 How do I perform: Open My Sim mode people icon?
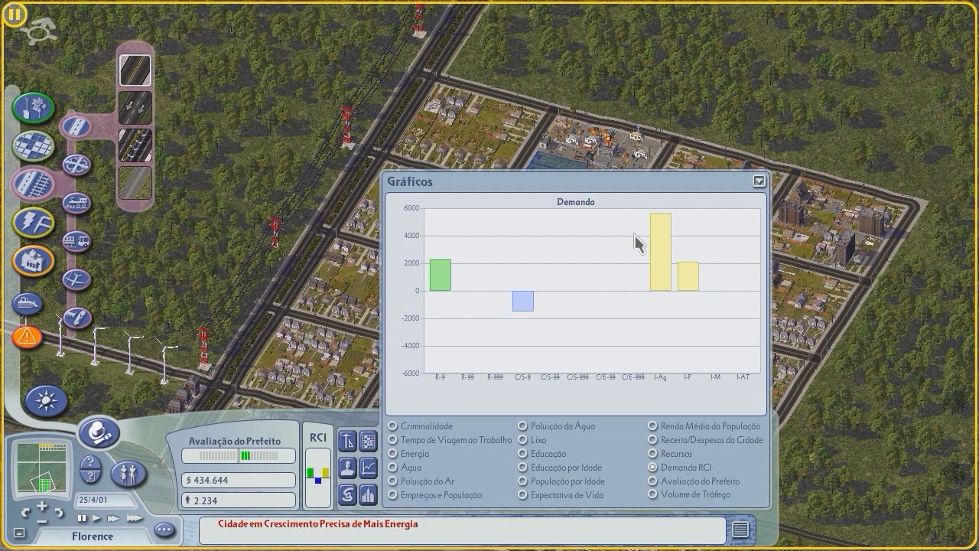[128, 474]
